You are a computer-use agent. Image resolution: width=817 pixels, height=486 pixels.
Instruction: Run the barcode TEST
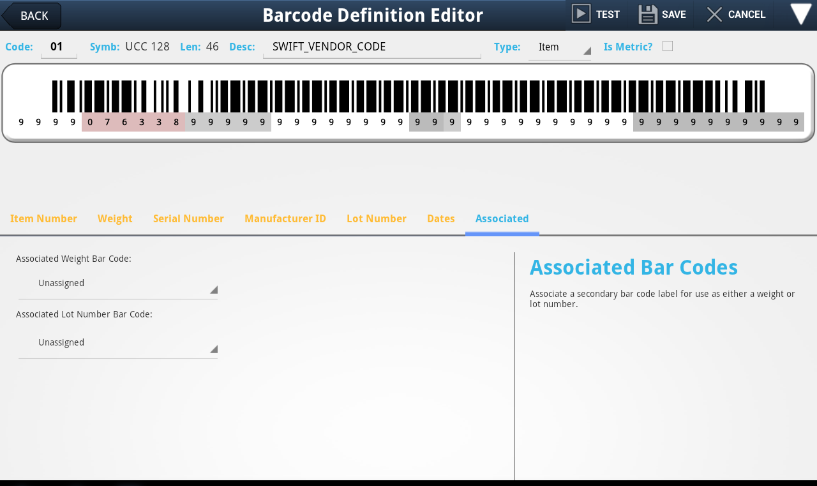(596, 14)
